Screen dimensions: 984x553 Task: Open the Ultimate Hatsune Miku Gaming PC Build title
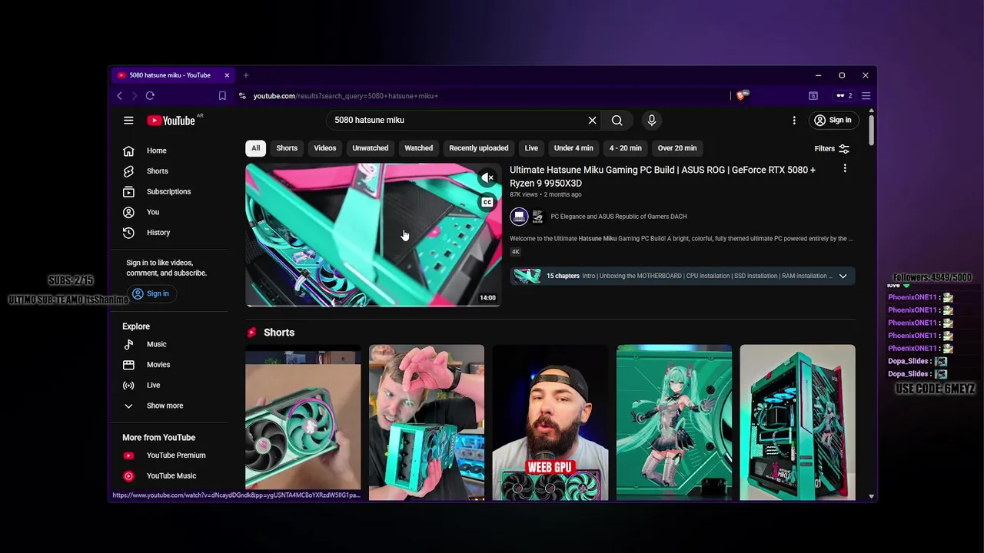tap(663, 177)
